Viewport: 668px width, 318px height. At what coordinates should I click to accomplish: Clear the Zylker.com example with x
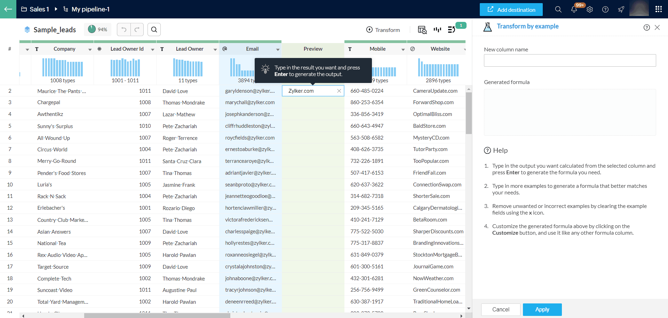339,91
